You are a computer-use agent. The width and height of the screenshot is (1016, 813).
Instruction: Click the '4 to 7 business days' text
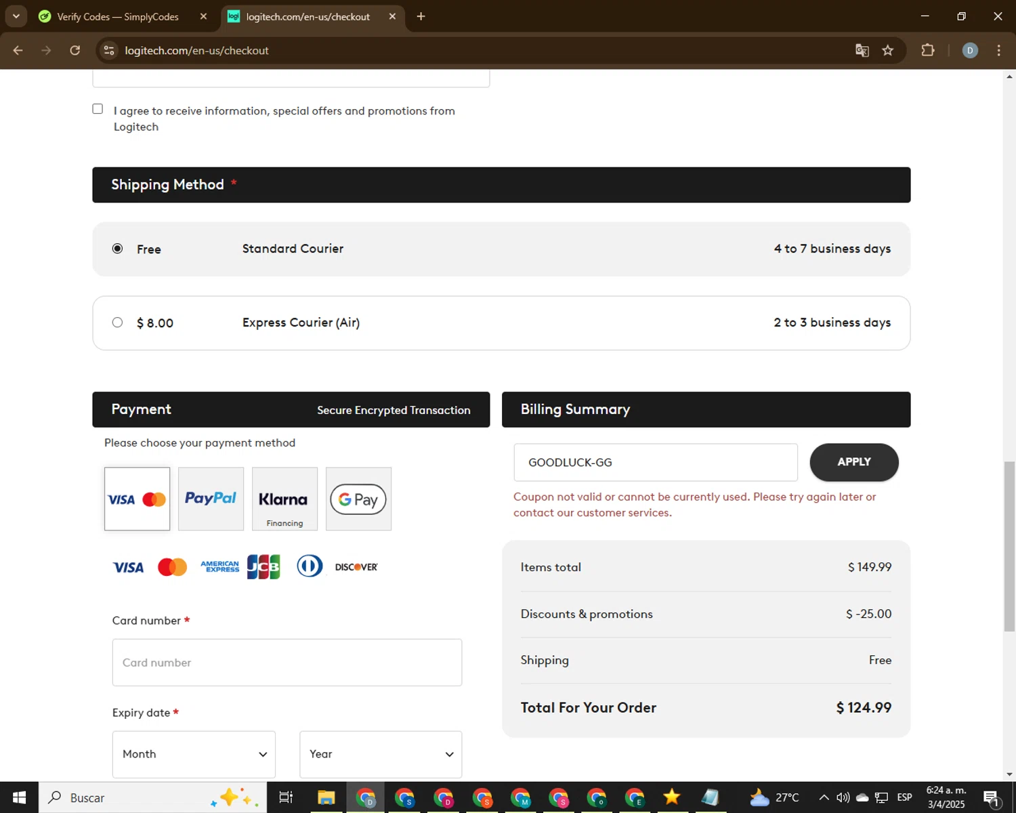832,249
